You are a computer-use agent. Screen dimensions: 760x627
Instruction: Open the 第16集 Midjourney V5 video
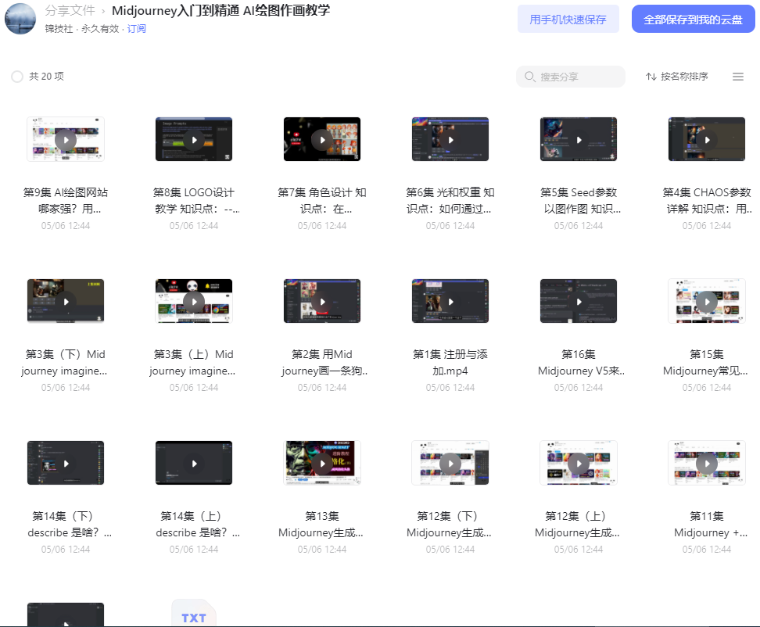[579, 302]
